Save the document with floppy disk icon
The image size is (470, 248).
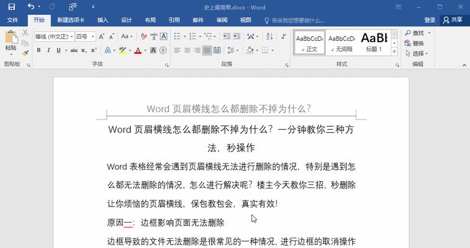(x=11, y=7)
